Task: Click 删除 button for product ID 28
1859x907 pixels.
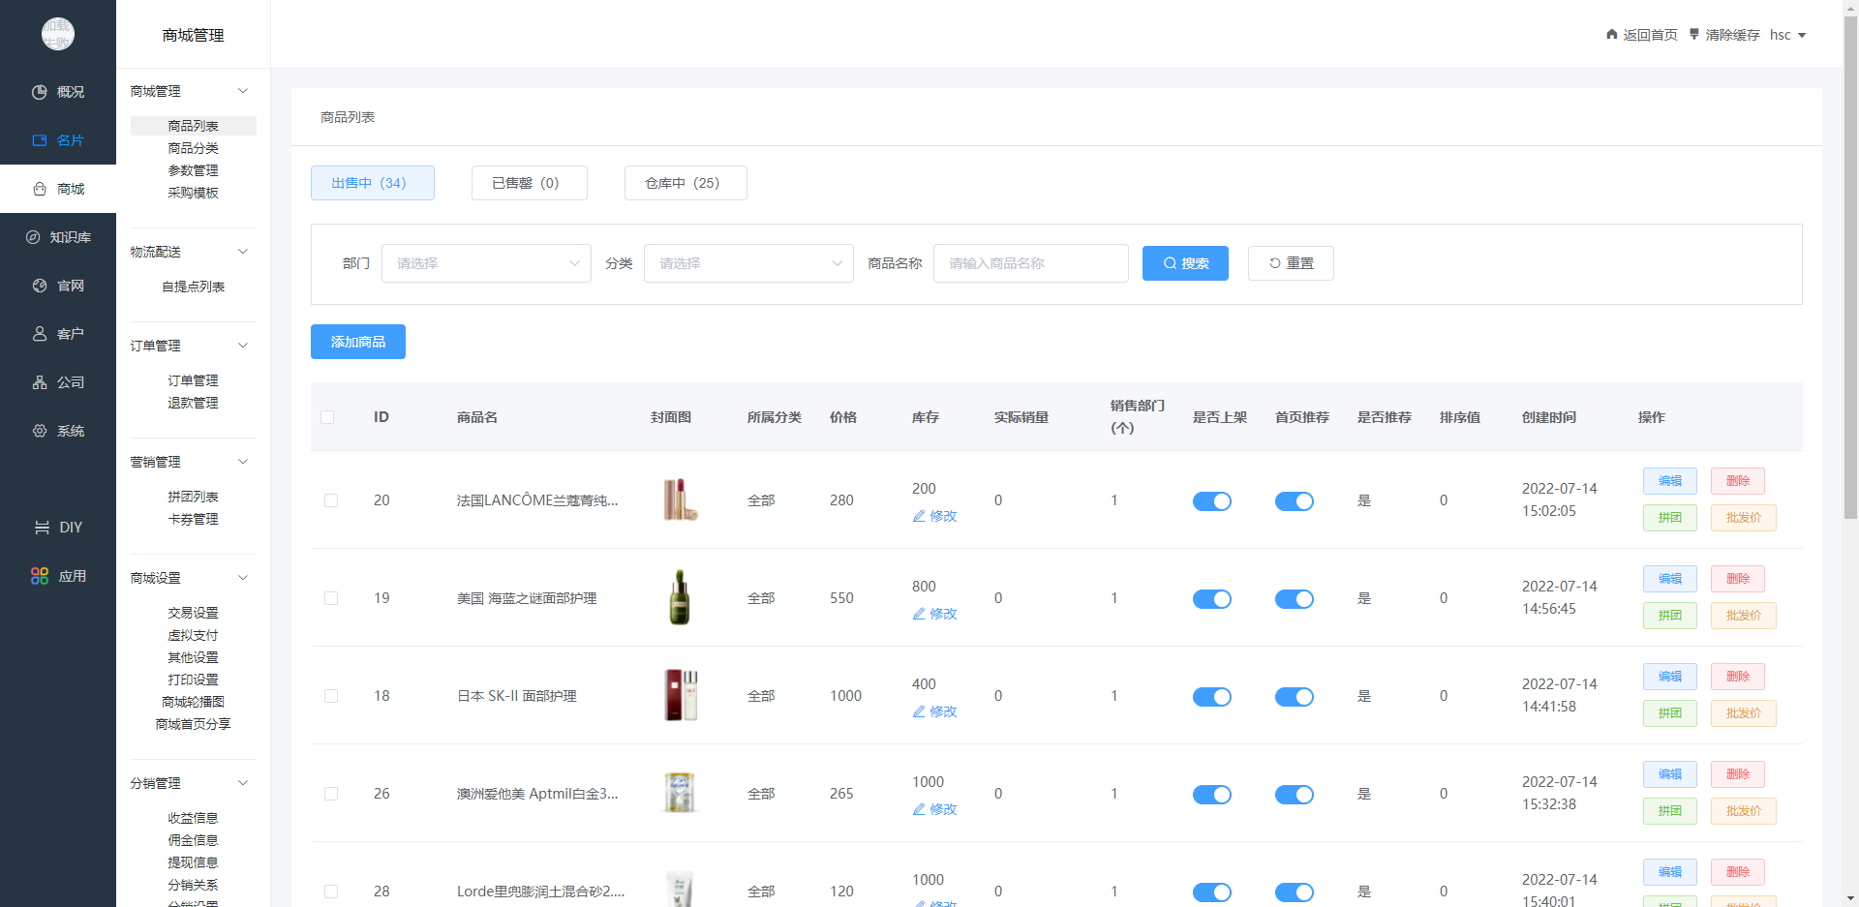Action: tap(1738, 872)
